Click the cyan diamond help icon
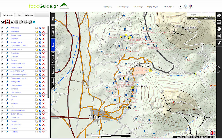 (34, 22)
